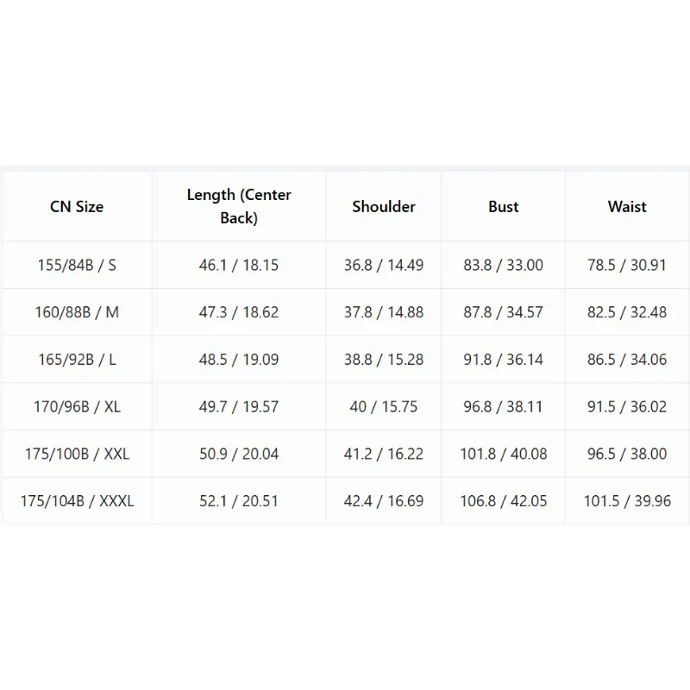Click bust value 91.8 / 36.14
Screen dimensions: 690x690
(x=504, y=359)
